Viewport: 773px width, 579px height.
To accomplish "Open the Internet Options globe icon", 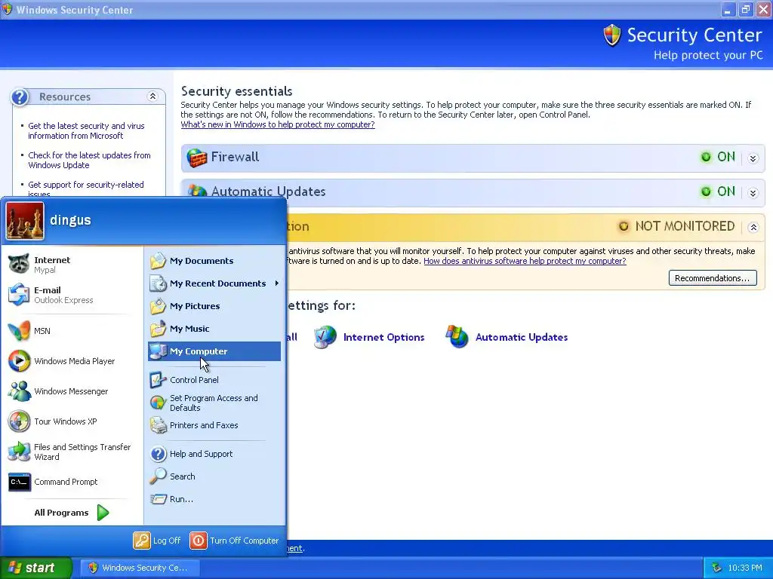I will (325, 337).
